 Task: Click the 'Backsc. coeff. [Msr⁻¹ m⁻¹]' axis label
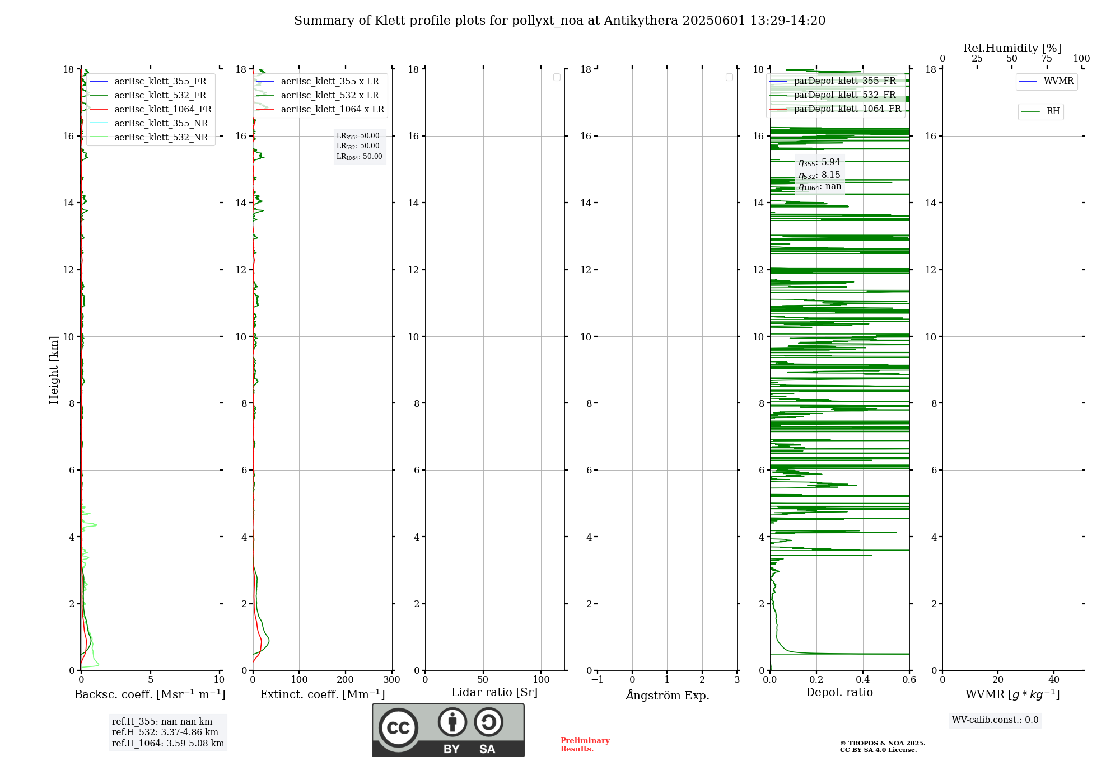point(150,694)
